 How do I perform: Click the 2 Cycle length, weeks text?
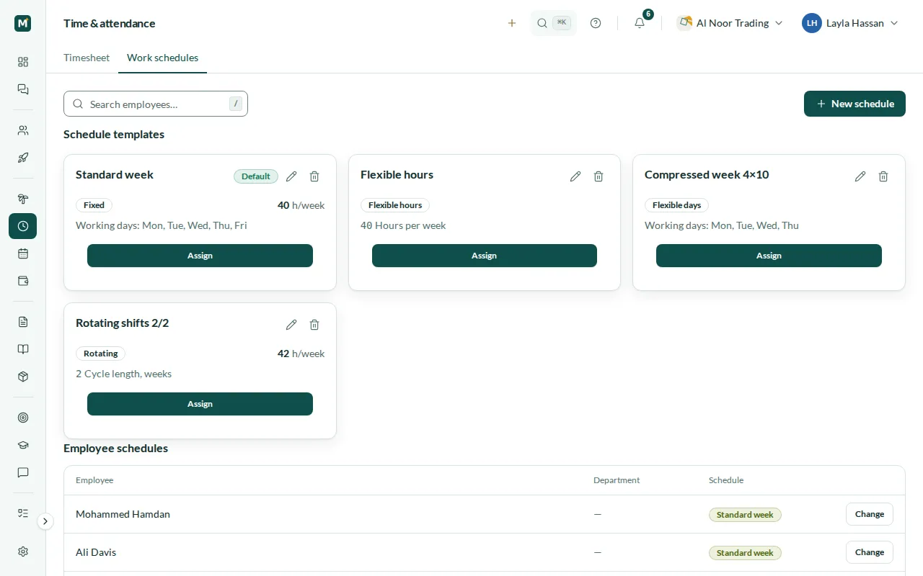tap(123, 374)
